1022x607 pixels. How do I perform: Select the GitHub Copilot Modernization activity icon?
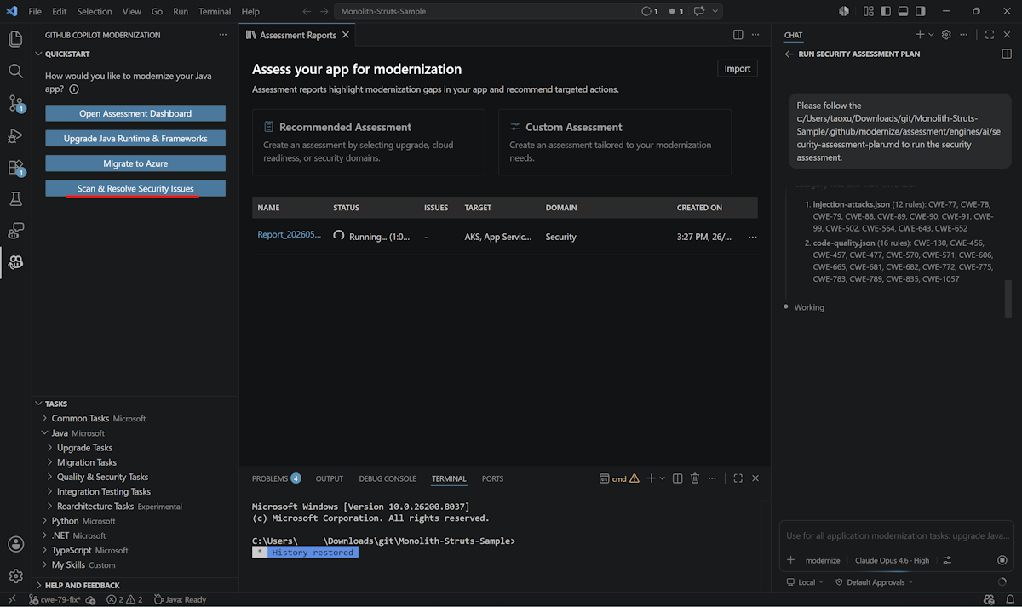[15, 262]
